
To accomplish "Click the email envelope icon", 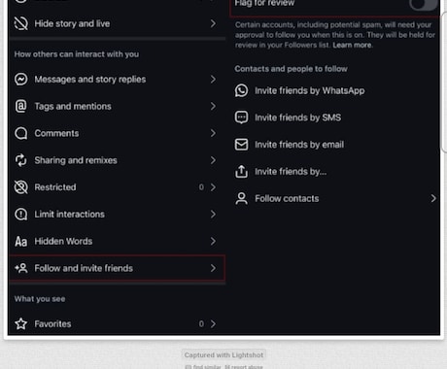I will point(241,145).
